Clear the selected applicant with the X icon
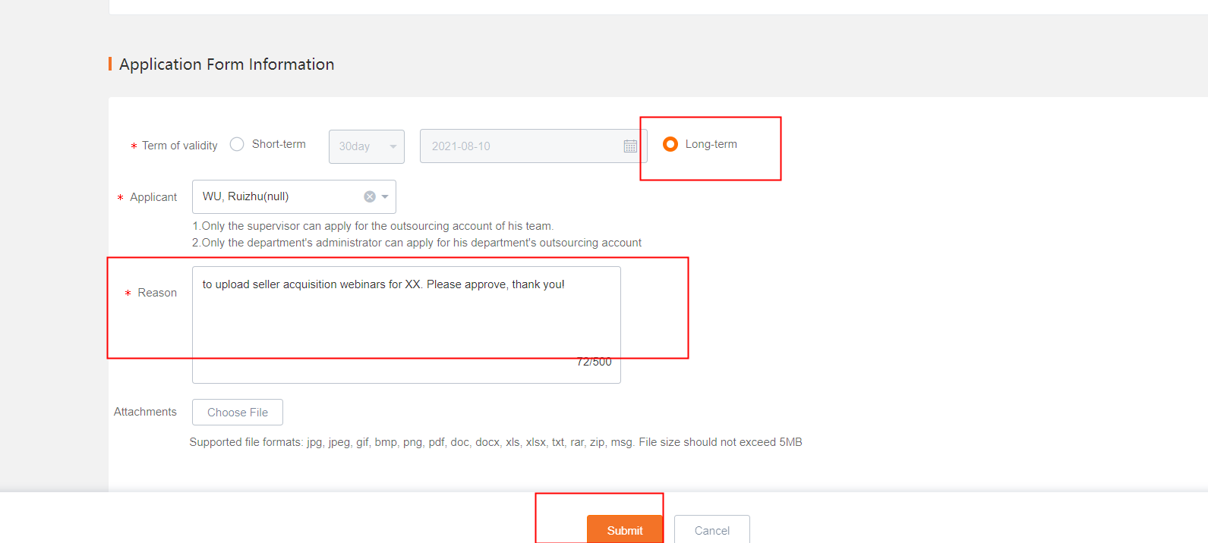1208x543 pixels. [370, 196]
